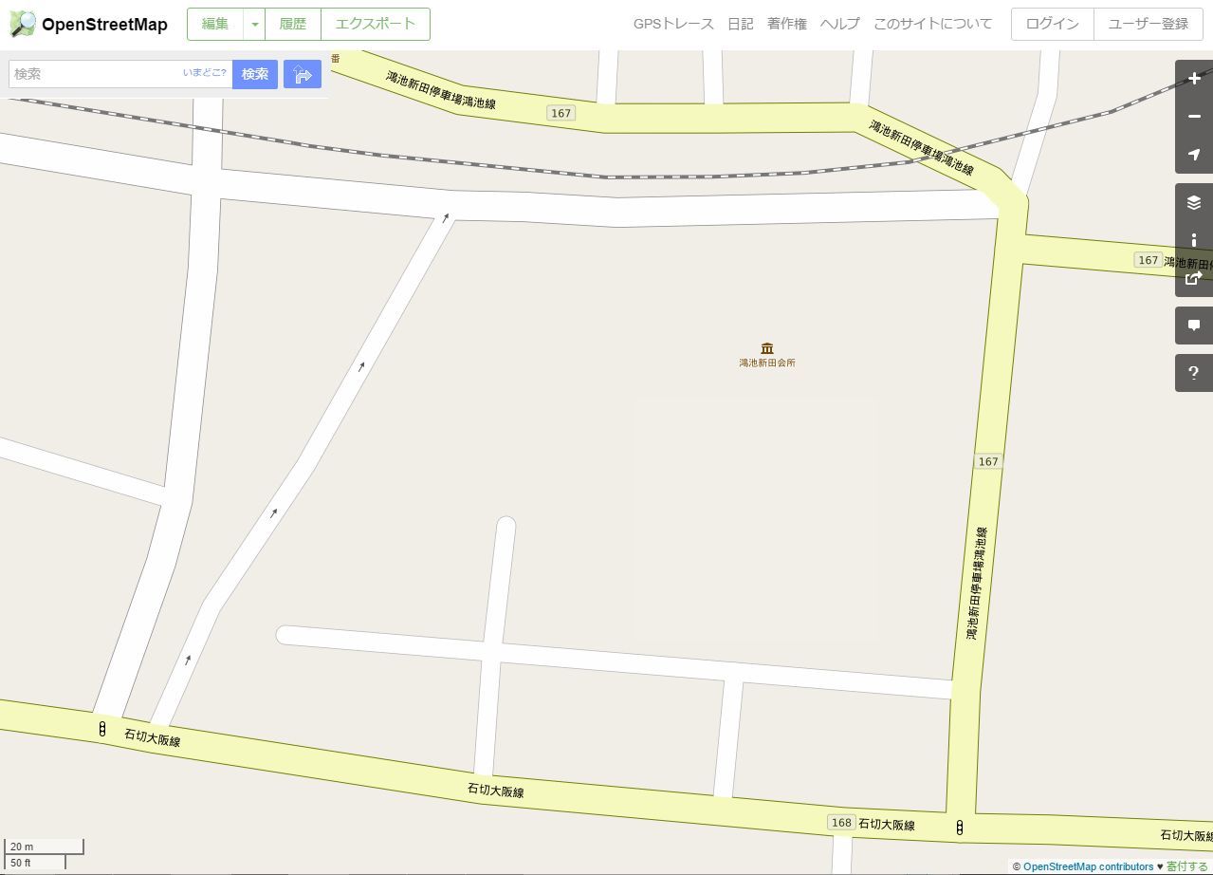Open the share map panel
The image size is (1213, 875).
1194,278
